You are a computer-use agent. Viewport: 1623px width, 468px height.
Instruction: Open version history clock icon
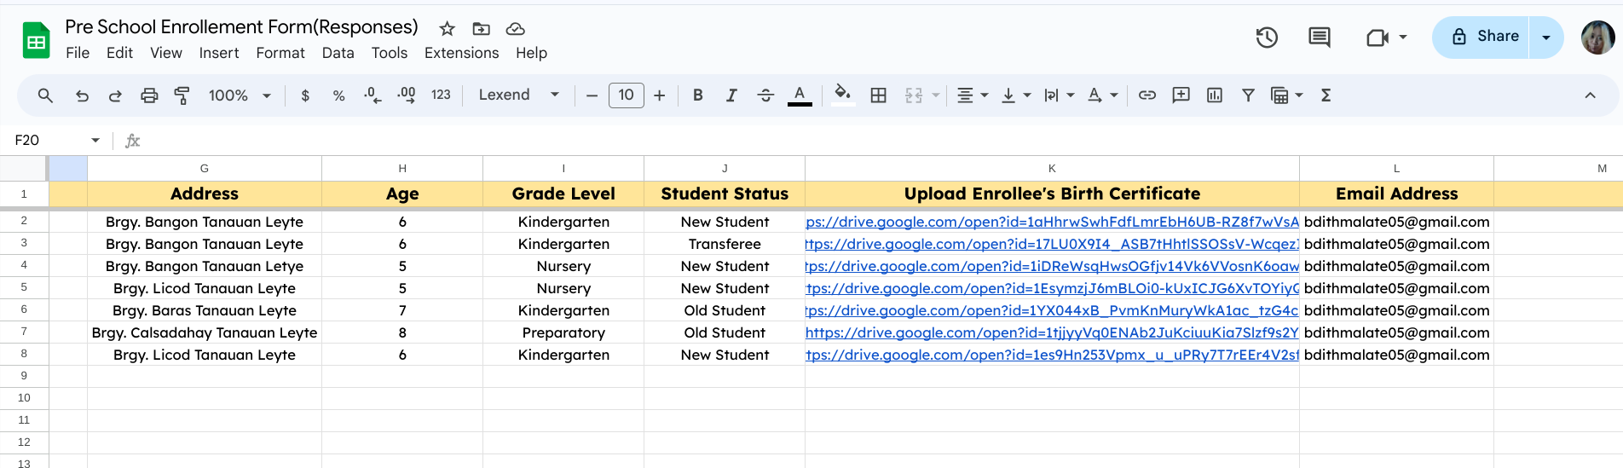(x=1267, y=38)
